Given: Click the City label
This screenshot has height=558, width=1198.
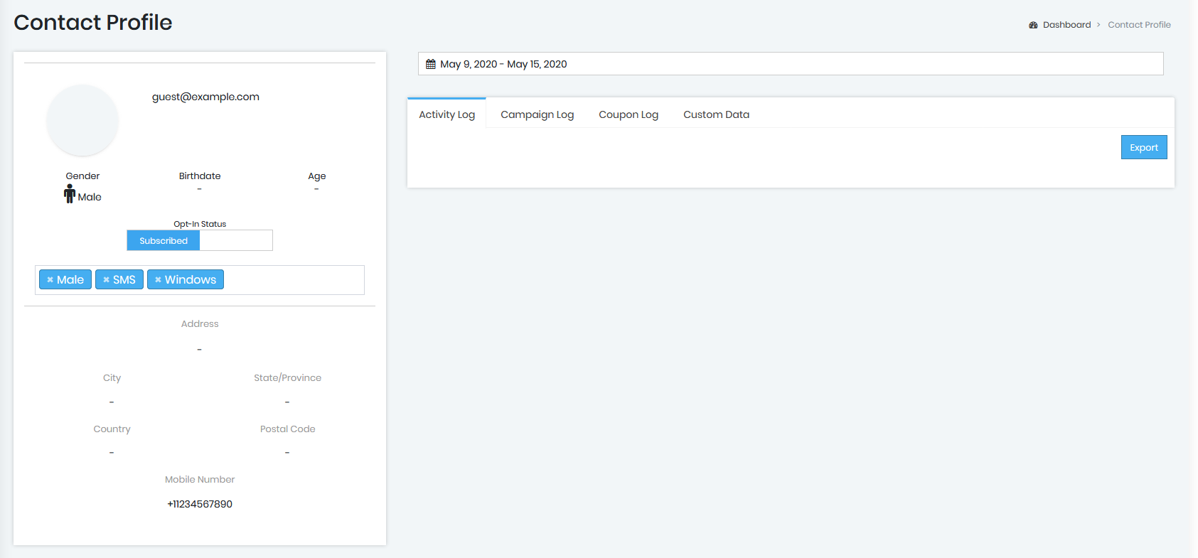Looking at the screenshot, I should pyautogui.click(x=112, y=378).
